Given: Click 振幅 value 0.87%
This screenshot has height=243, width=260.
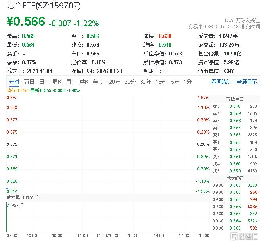Looking at the screenshot, I should (29, 62).
